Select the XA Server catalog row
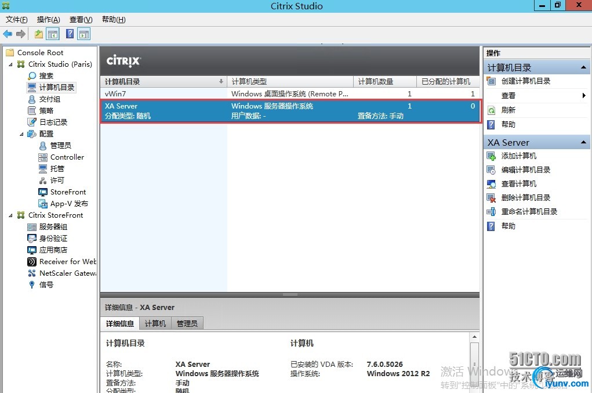 tap(290, 111)
